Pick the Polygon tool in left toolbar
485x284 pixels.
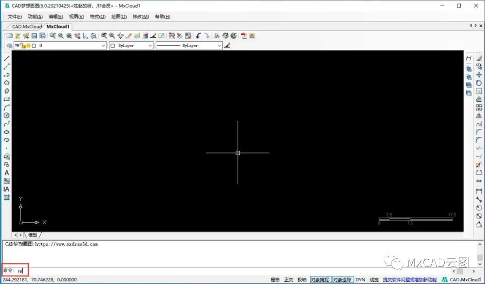[x=7, y=83]
